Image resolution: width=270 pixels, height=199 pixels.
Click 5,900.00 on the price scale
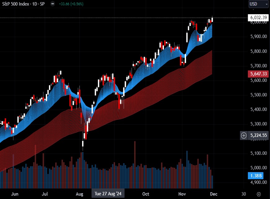(259, 36)
